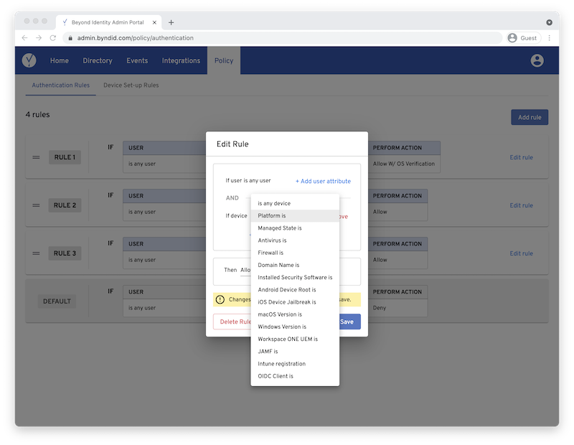Image resolution: width=574 pixels, height=445 pixels.
Task: Click the lock icon in address bar
Action: coord(70,38)
